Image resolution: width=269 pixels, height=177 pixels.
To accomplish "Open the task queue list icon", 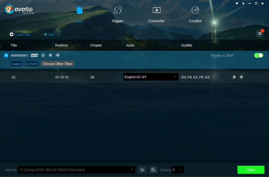I will [x=259, y=34].
